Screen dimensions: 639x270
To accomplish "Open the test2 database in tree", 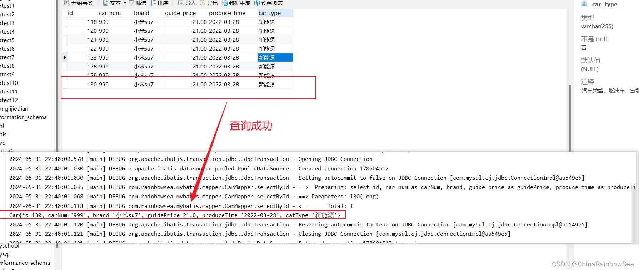I will [x=7, y=15].
